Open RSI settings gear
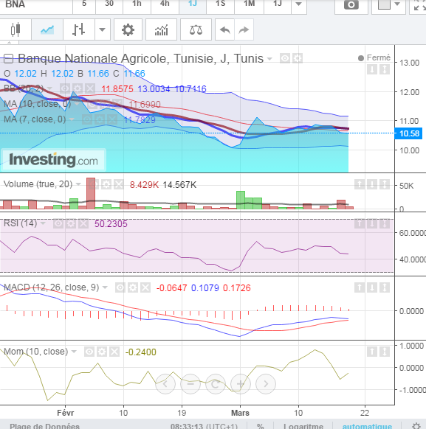 point(71,224)
